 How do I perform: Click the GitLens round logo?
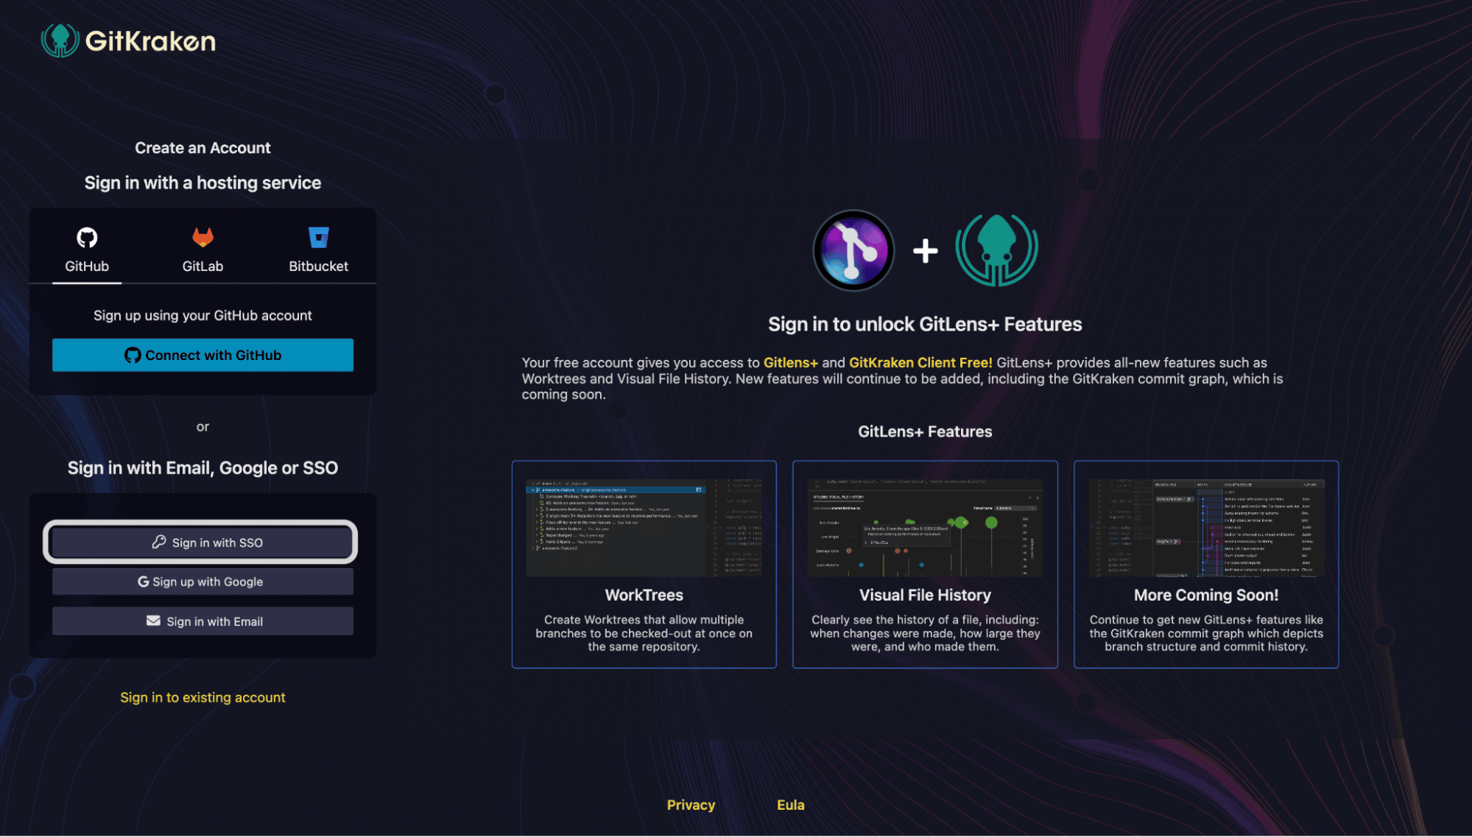(x=853, y=250)
